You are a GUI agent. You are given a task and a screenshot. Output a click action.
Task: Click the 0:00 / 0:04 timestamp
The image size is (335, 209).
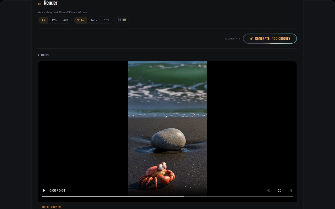(57, 190)
